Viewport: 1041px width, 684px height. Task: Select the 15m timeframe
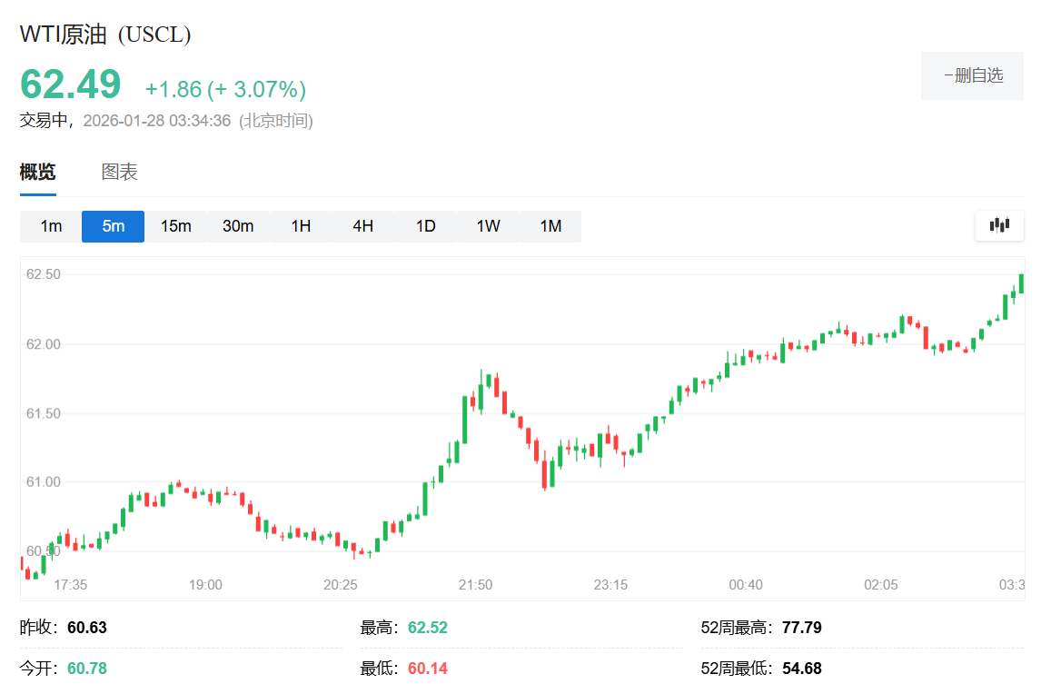point(175,226)
